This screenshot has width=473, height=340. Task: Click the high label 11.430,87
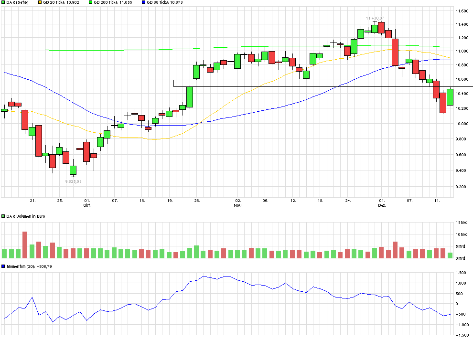click(375, 19)
